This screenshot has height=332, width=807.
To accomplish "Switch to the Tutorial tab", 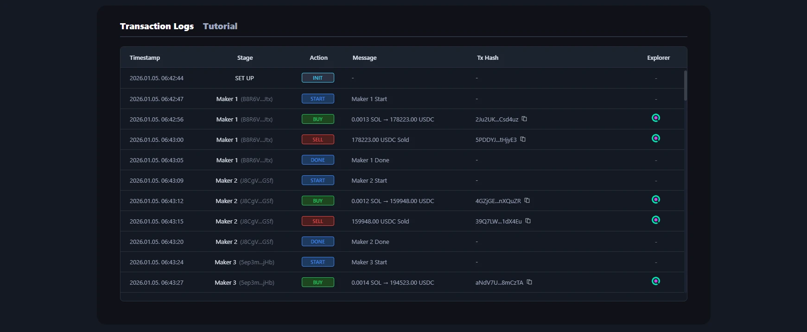I will (x=220, y=26).
